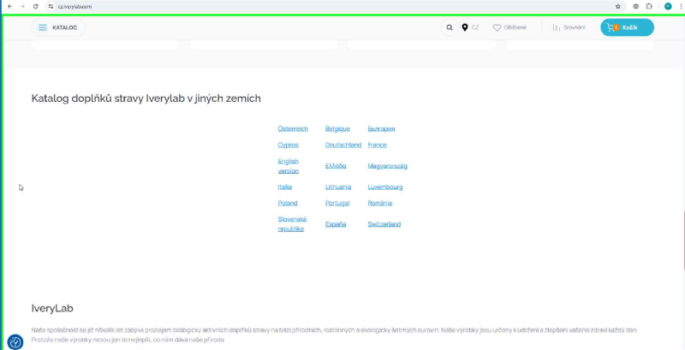The image size is (685, 350).
Task: Click the Magyarország country link
Action: pos(388,166)
